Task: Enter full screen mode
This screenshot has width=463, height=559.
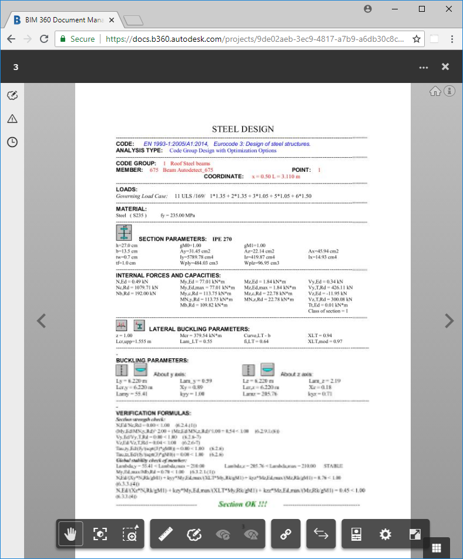Action: 415,534
